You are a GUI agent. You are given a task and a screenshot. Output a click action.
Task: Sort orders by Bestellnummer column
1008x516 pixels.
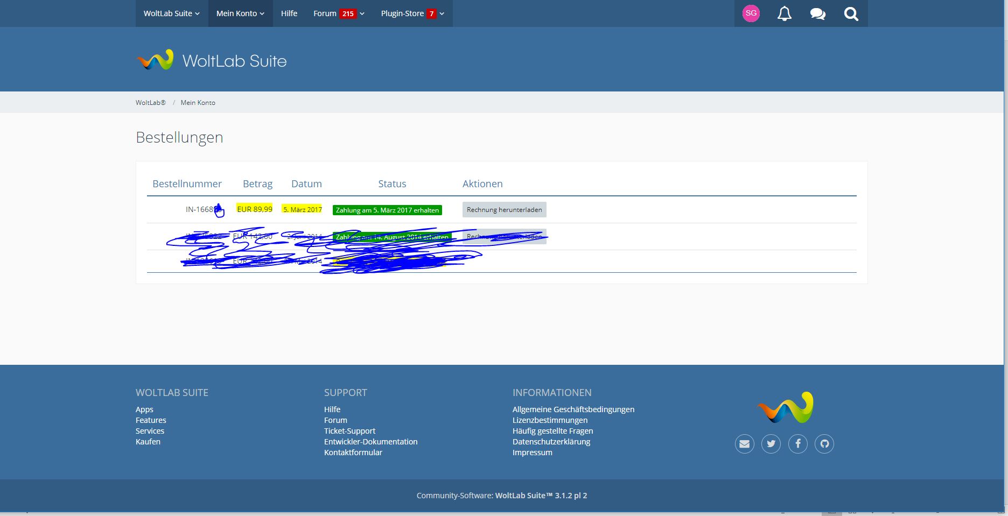(x=187, y=183)
